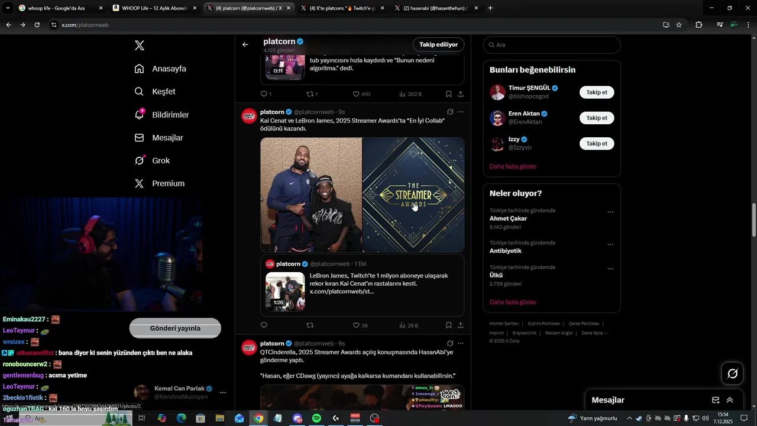The width and height of the screenshot is (757, 426).
Task: Open new browser tab with plus
Action: [490, 8]
